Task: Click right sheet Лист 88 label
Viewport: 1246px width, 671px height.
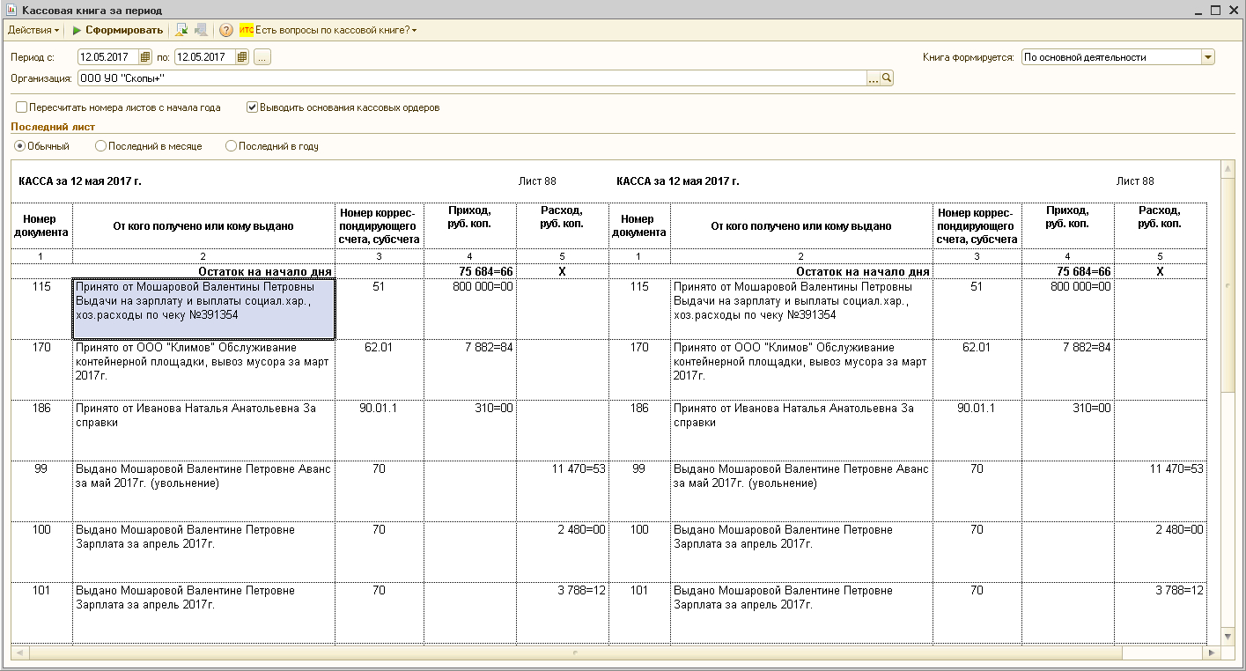Action: coord(1135,181)
